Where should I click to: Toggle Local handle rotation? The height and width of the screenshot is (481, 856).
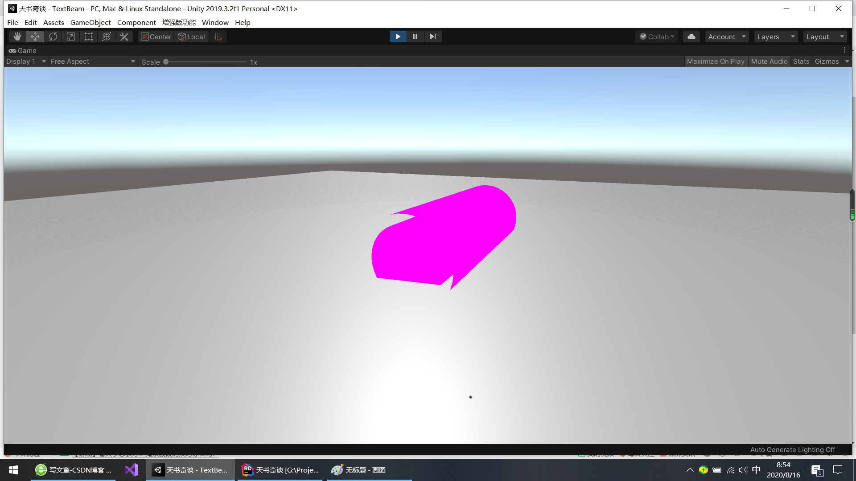(x=191, y=37)
